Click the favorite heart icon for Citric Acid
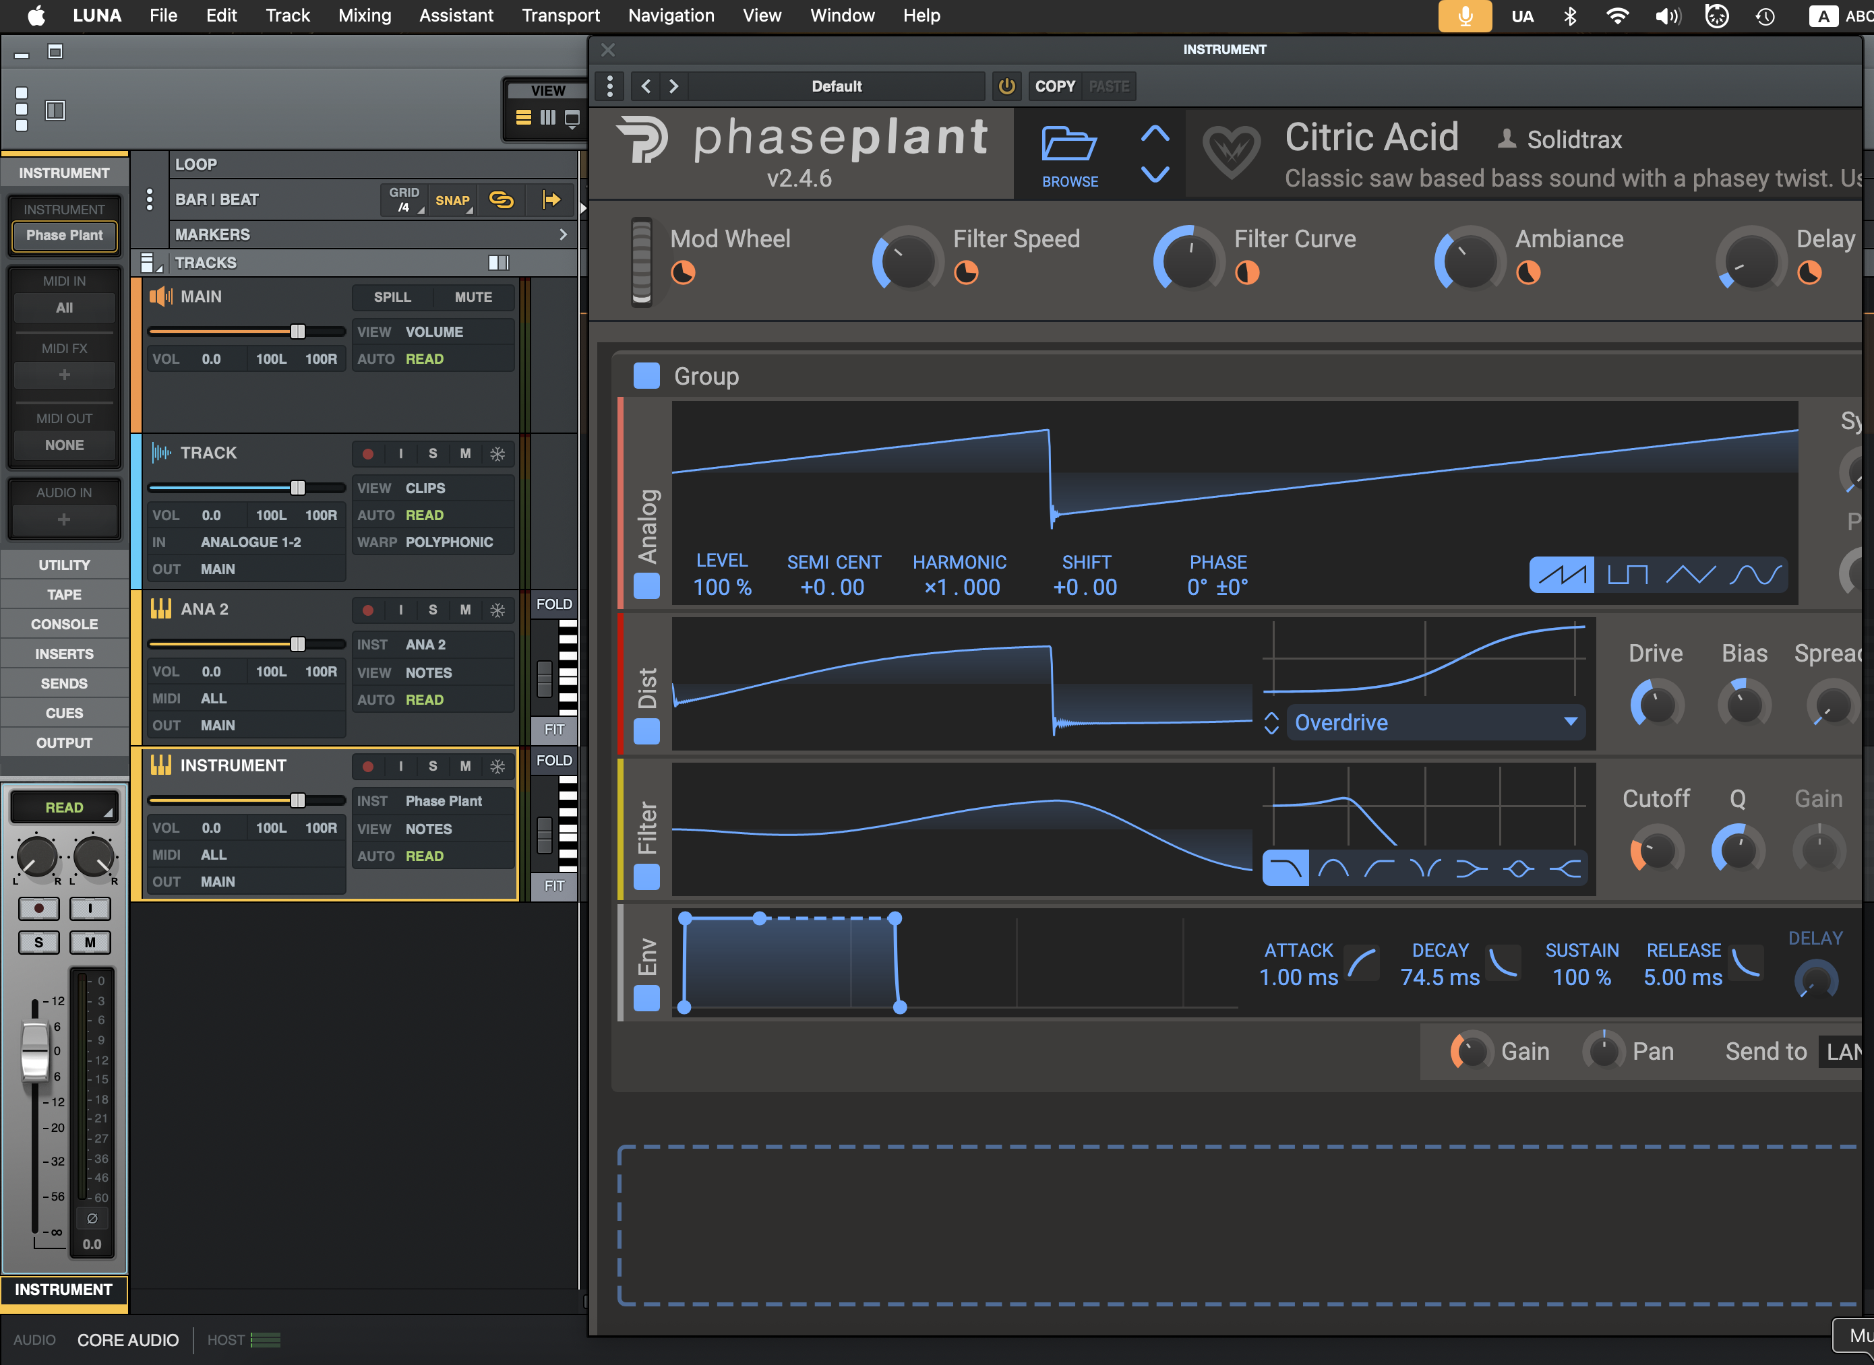This screenshot has width=1874, height=1365. (1230, 152)
